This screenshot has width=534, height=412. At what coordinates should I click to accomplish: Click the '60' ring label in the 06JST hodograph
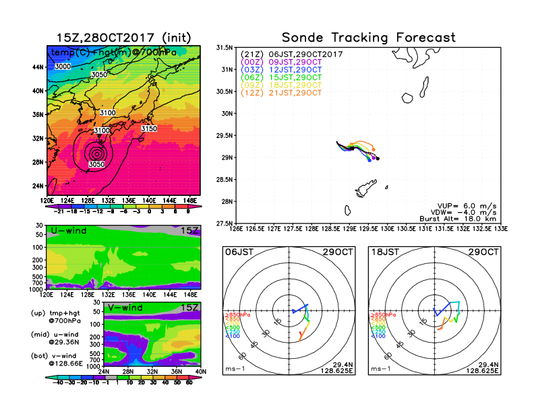pyautogui.click(x=242, y=356)
